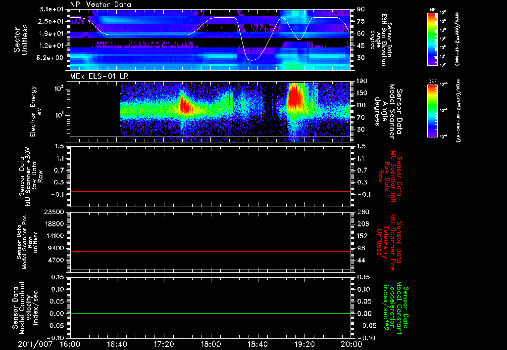The height and width of the screenshot is (350, 507).
Task: Click the 3.1e+01 sector tick value
Action: tap(51, 9)
